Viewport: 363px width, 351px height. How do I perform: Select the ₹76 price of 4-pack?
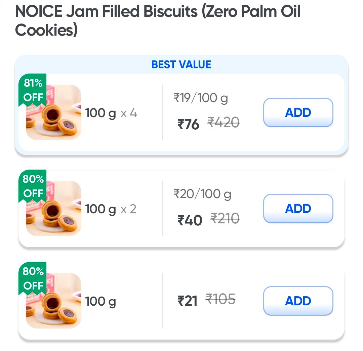point(188,125)
